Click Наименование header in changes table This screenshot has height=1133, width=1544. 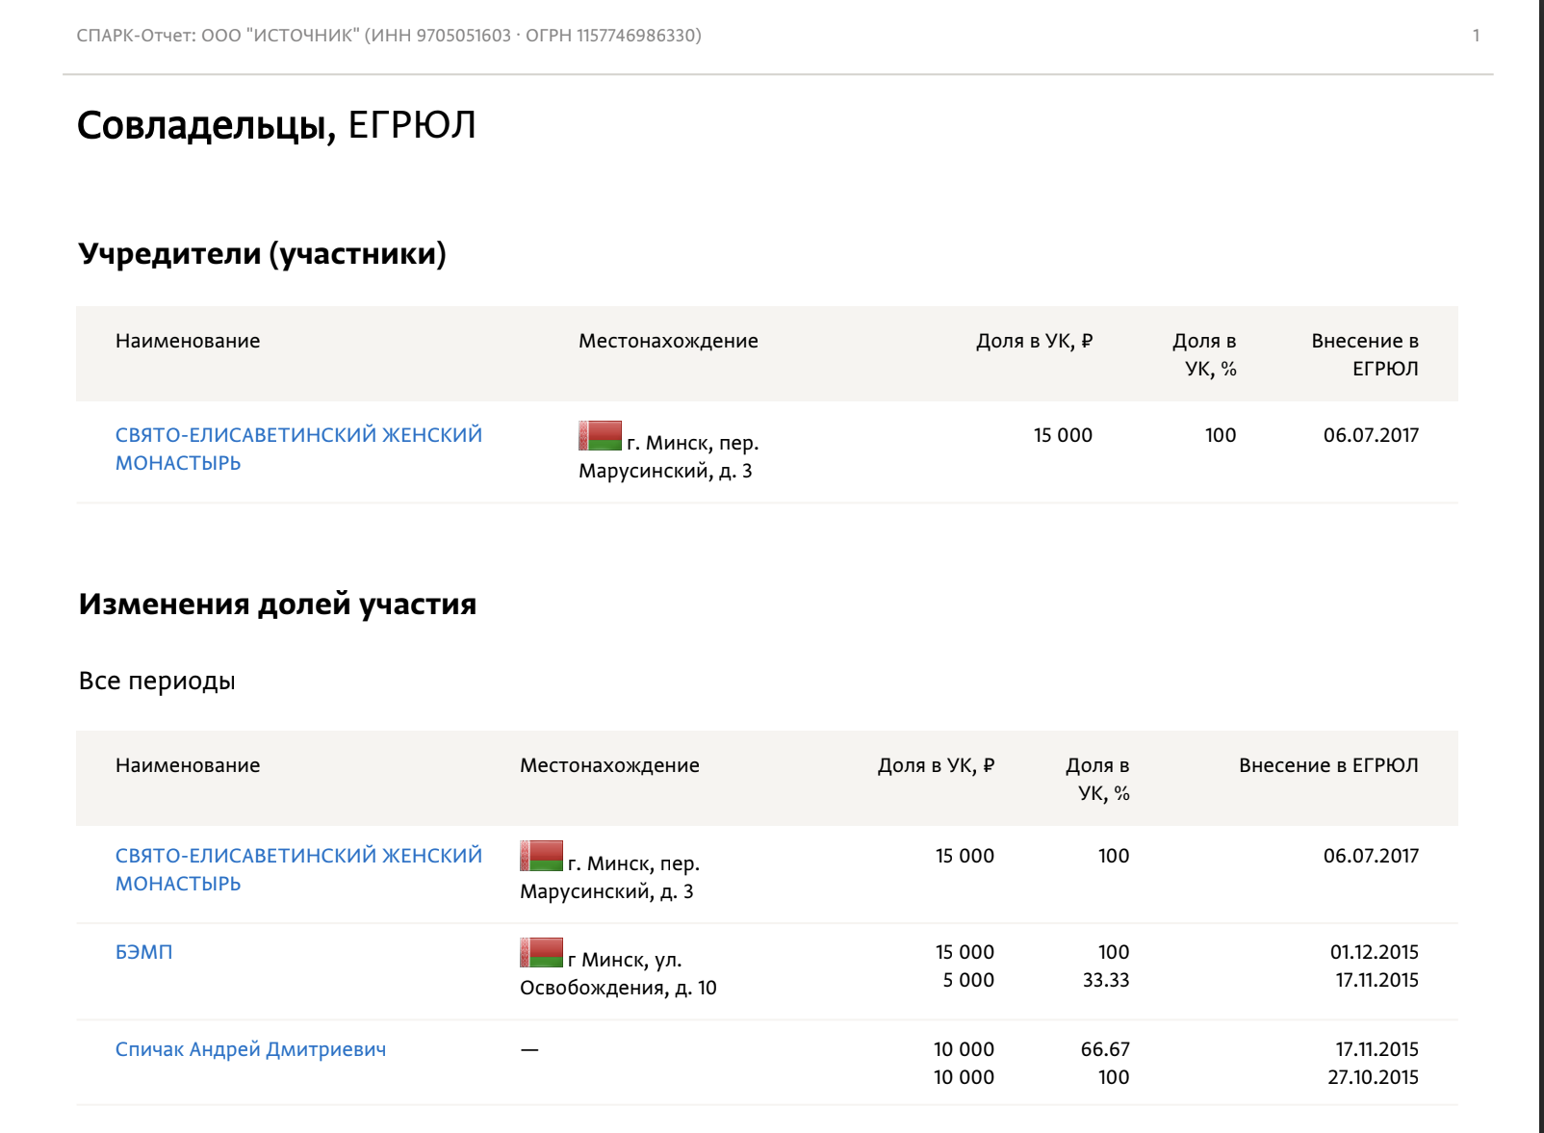pos(188,765)
